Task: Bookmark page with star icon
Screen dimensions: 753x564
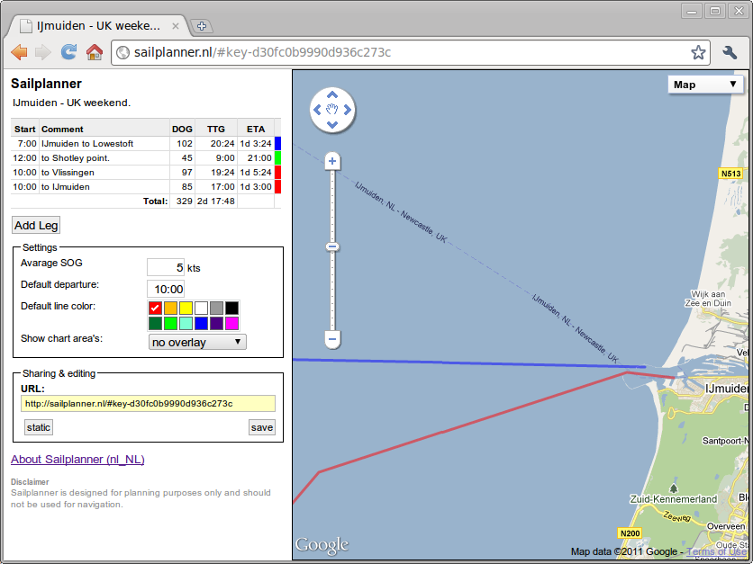Action: point(698,52)
